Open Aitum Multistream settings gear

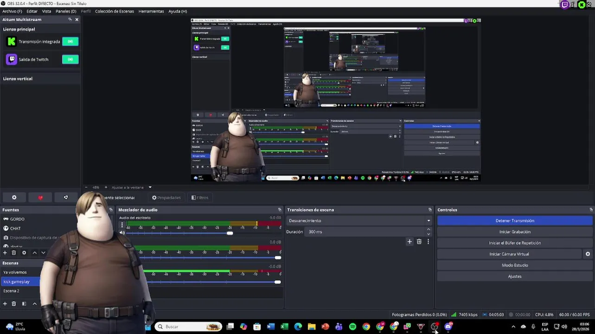pos(14,198)
